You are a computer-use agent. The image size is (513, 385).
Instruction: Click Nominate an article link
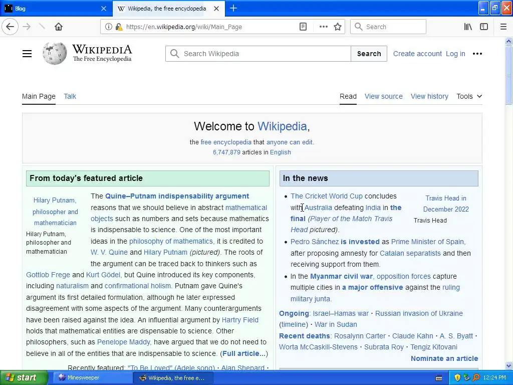click(x=444, y=358)
